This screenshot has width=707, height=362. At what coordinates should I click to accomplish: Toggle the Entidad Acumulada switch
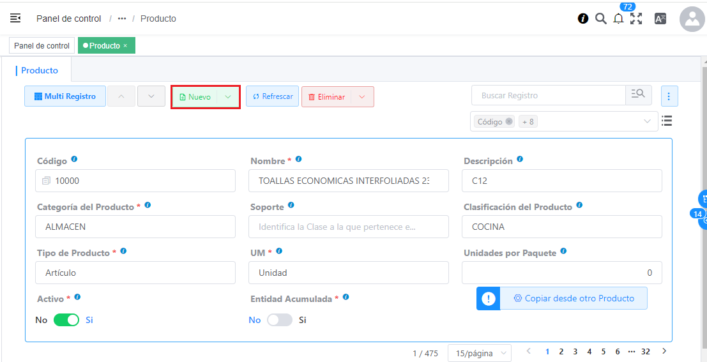tap(279, 320)
